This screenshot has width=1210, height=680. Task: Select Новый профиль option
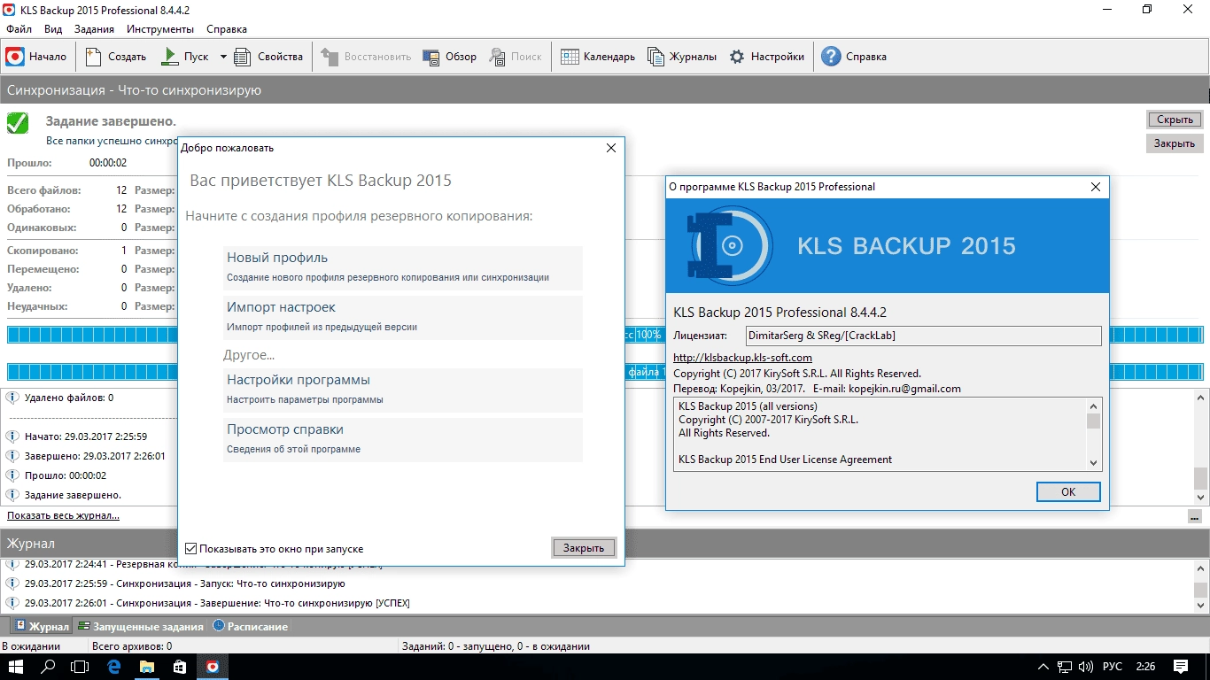(x=403, y=268)
